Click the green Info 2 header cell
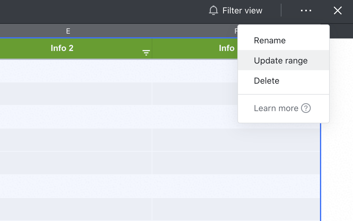The image size is (353, 221). tap(62, 48)
